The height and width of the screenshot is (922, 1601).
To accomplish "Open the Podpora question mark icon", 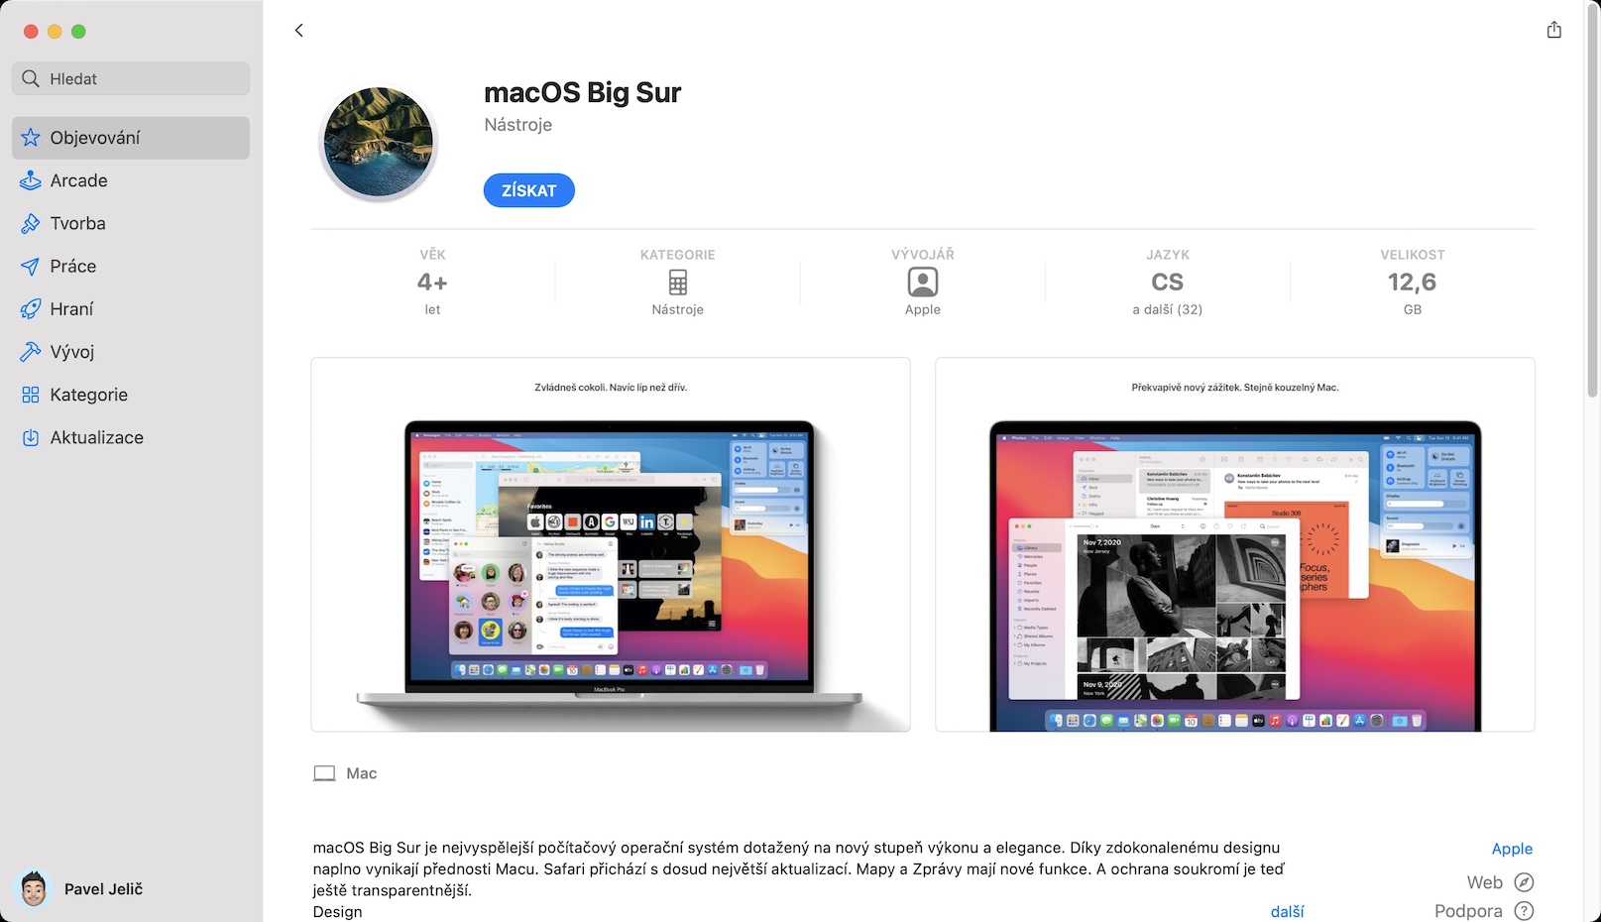I will click(1525, 911).
